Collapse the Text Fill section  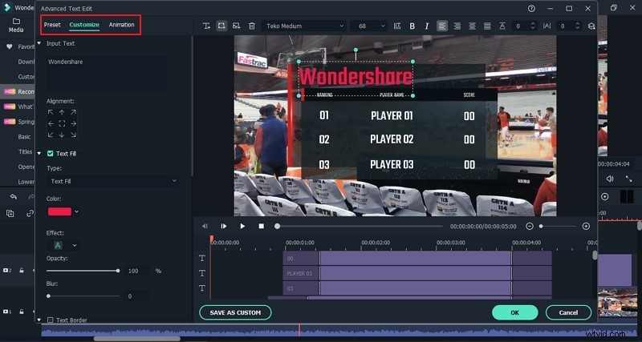pyautogui.click(x=39, y=154)
